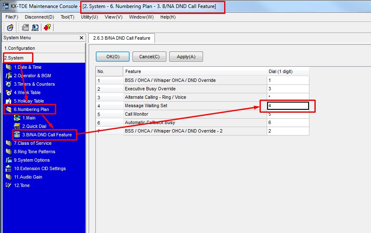This screenshot has width=371, height=233.
Task: Click 'Call Monitor' feature text
Action: pos(136,114)
